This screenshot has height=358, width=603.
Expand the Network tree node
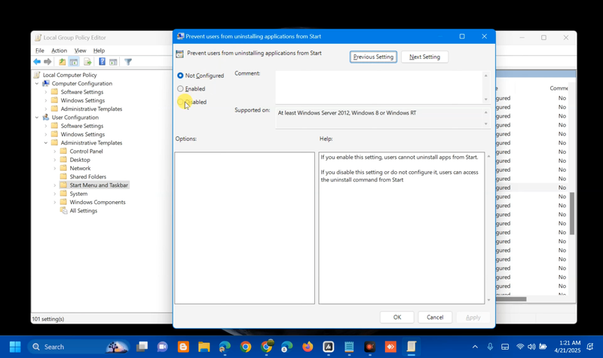pos(54,168)
